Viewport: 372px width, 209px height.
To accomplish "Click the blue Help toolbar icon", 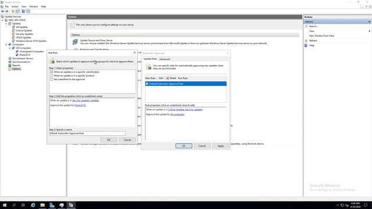I will click(x=23, y=12).
